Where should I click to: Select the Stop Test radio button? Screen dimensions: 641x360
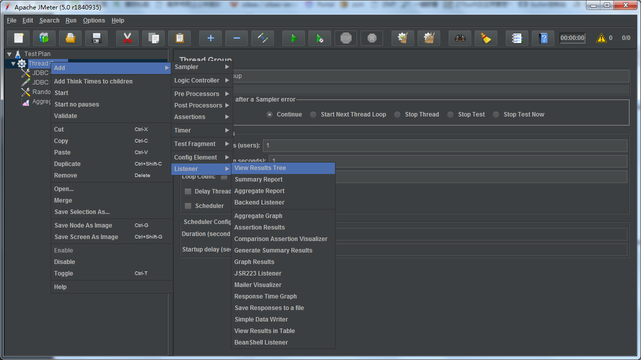point(450,114)
